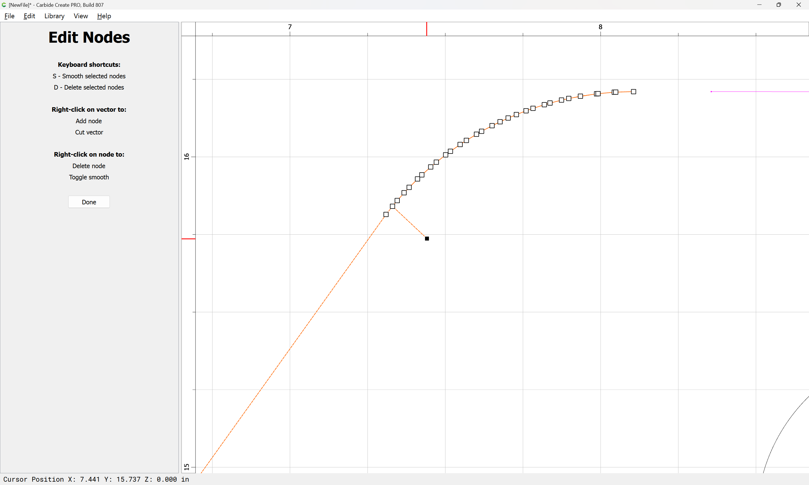This screenshot has height=485, width=809.
Task: Click the red marker on top ruler
Action: tap(426, 29)
